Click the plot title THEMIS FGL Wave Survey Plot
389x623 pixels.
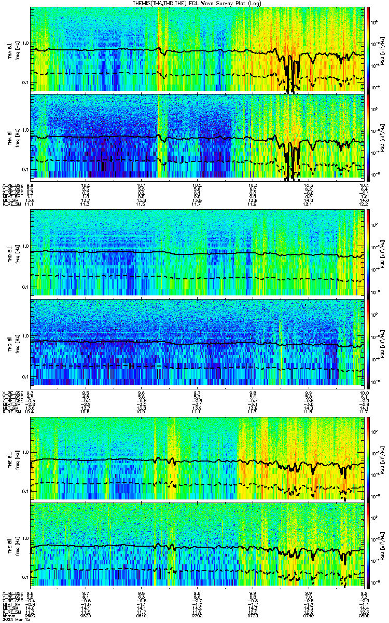coord(198,3)
